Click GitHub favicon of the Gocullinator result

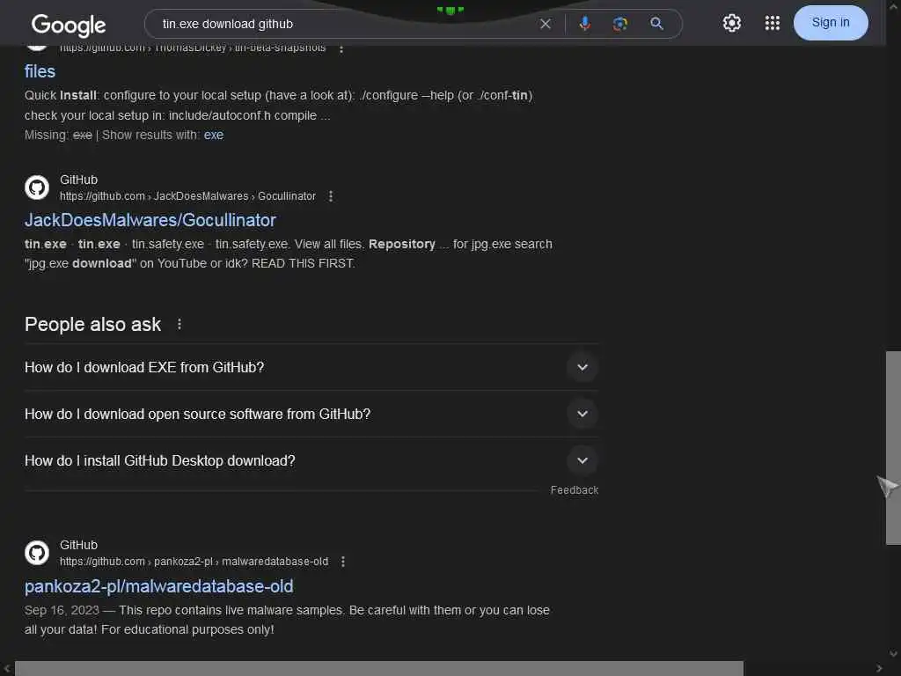[37, 187]
